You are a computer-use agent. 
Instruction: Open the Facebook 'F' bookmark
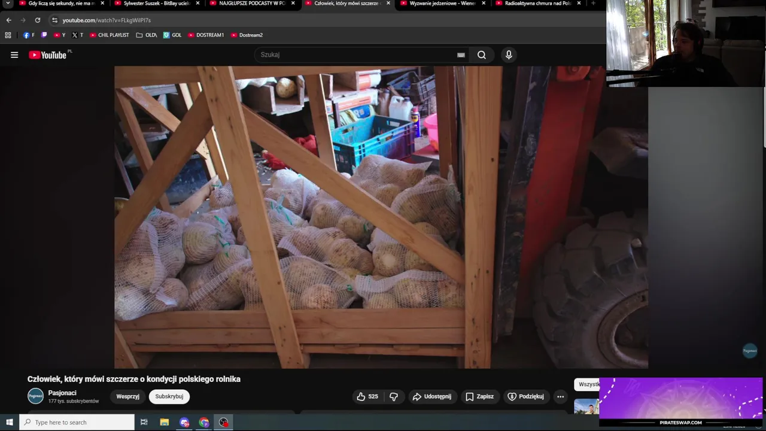point(29,35)
